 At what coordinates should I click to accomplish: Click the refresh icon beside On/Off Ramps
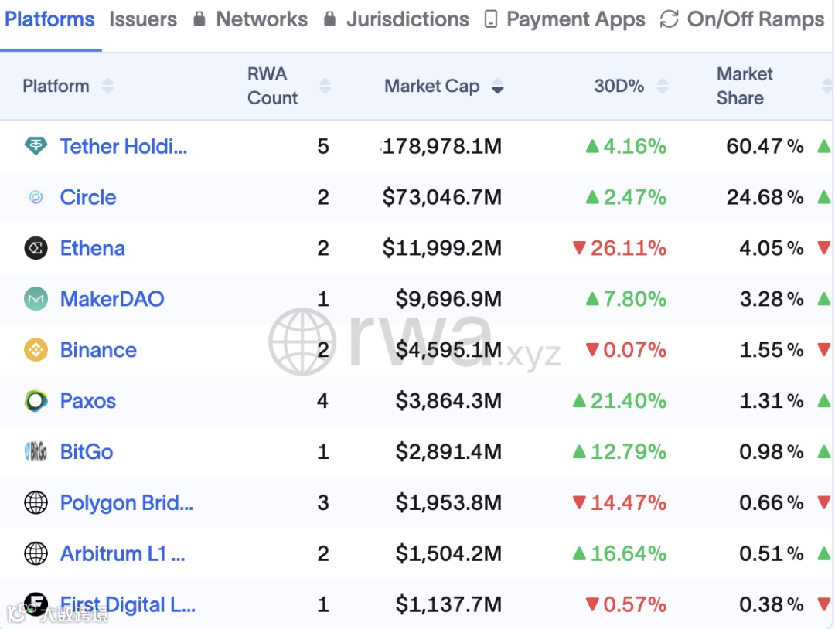pyautogui.click(x=670, y=19)
